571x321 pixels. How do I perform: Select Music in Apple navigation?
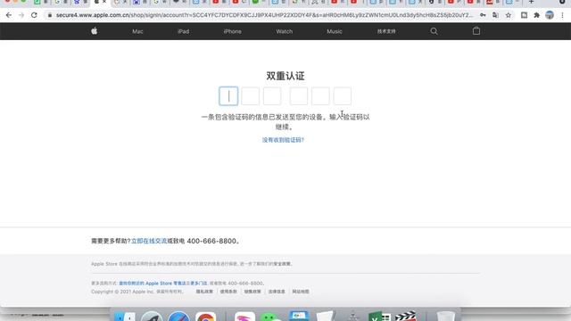point(335,31)
